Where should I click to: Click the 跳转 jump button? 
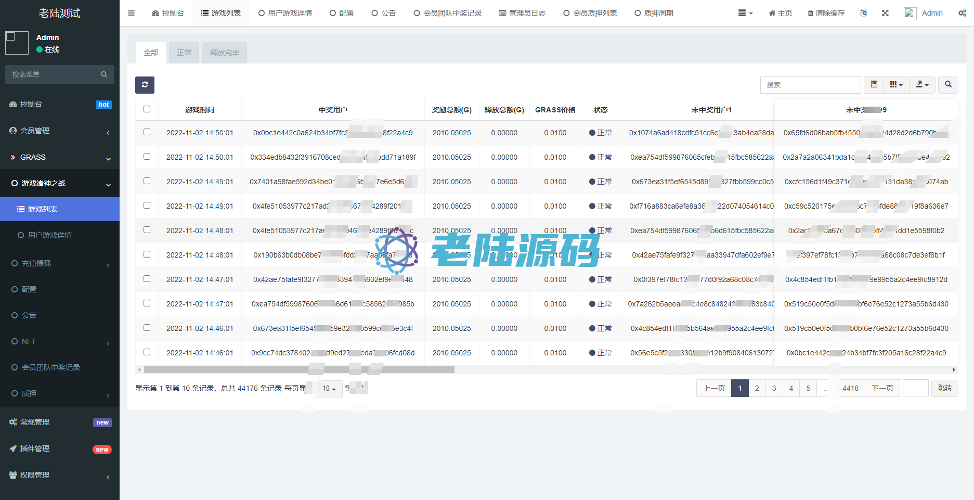(x=944, y=388)
